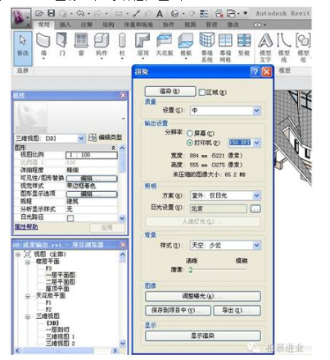Select 一层平面图 in the project browser
This screenshot has width=330, height=360.
coord(60,275)
